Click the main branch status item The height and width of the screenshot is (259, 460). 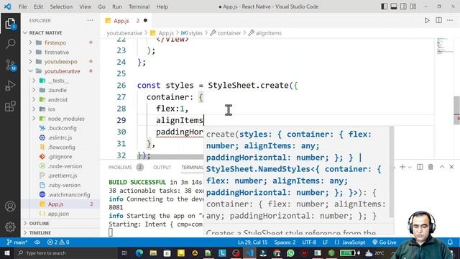coord(17,242)
